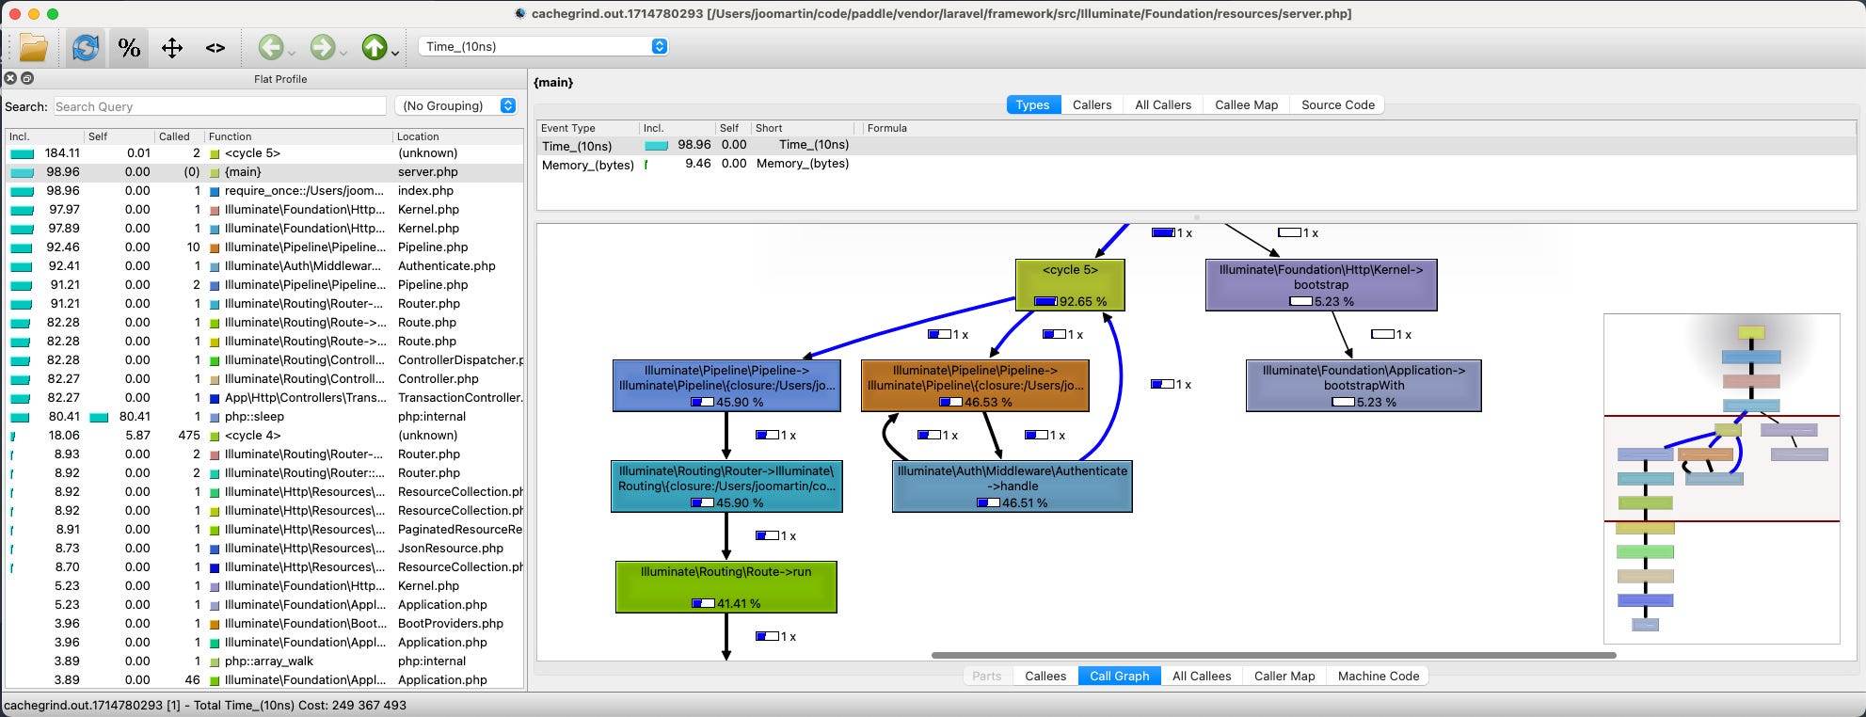
Task: Sort flat profile by Function column
Action: pyautogui.click(x=298, y=136)
